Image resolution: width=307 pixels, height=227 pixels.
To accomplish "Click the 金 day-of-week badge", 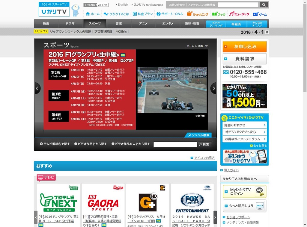I will [267, 32].
